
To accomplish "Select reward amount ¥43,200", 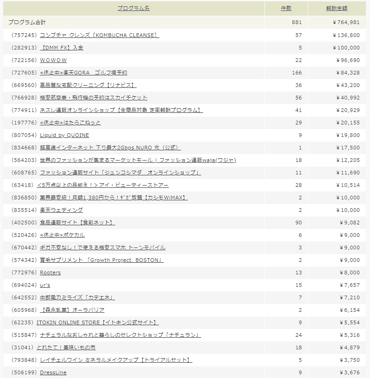I will (348, 85).
